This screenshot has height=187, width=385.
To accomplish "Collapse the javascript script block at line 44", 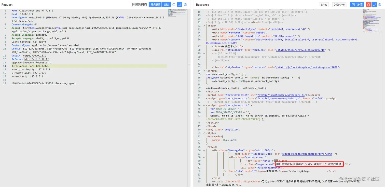I will [x=204, y=105].
